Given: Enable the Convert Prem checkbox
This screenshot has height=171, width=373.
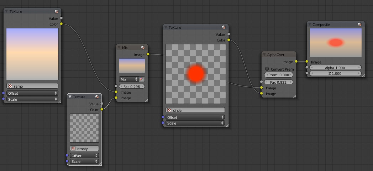Looking at the screenshot, I should coord(267,69).
